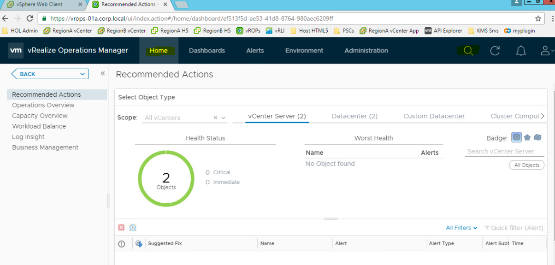Expand the Scope vCenters dropdown
555x265 pixels.
(x=224, y=118)
